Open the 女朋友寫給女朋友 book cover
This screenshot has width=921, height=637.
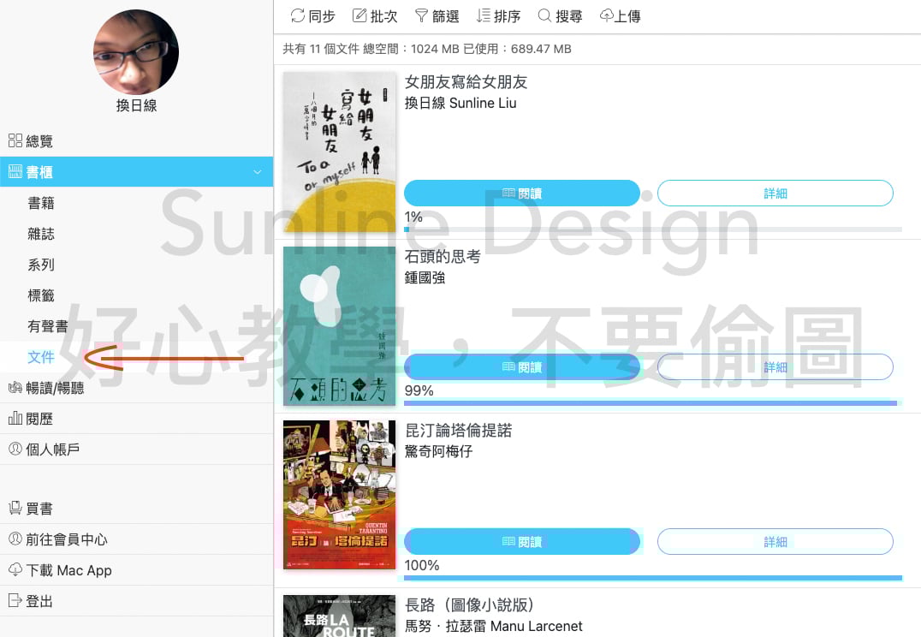340,152
